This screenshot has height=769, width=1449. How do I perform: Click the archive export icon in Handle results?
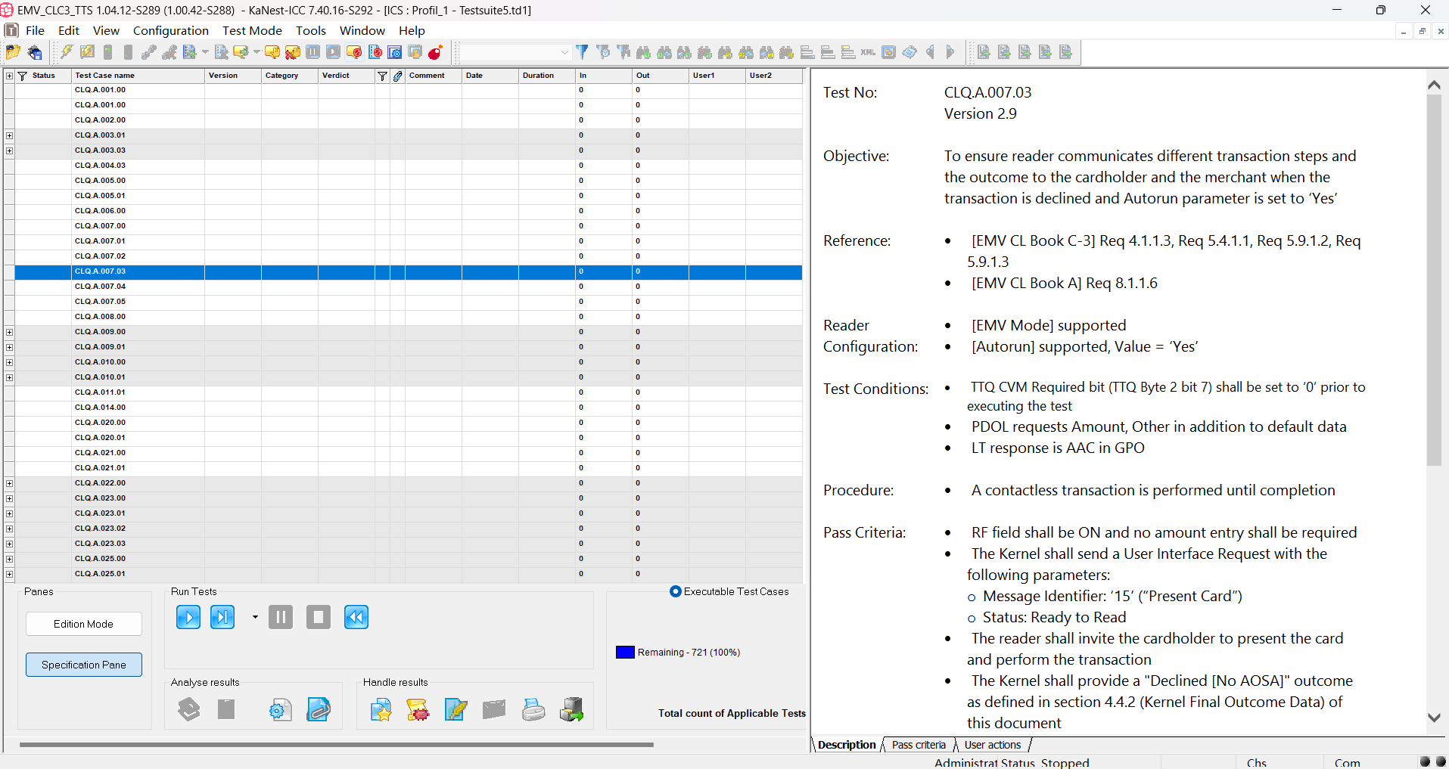tap(571, 709)
